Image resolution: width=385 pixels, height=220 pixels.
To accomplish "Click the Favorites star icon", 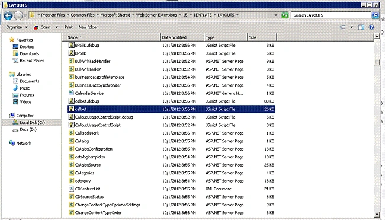I will pyautogui.click(x=11, y=40).
